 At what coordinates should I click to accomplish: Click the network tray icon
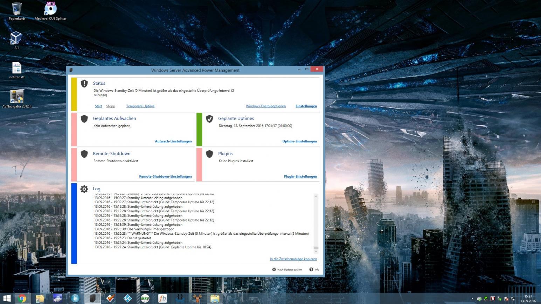(x=513, y=298)
